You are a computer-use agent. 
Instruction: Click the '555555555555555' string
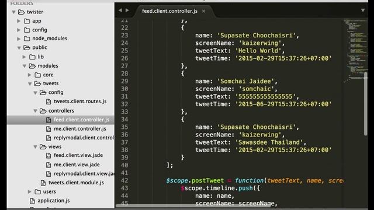265,96
